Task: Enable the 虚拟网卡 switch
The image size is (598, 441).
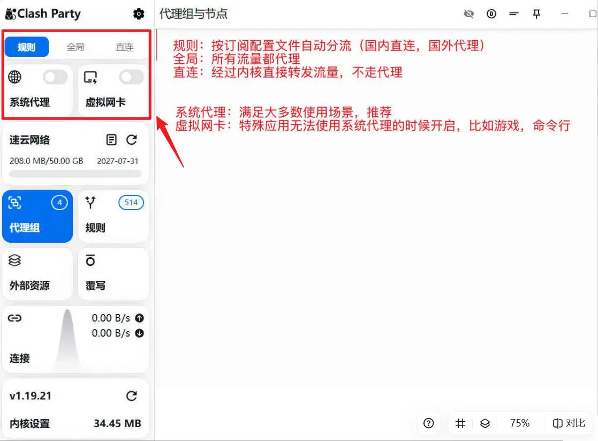Action: pos(130,77)
